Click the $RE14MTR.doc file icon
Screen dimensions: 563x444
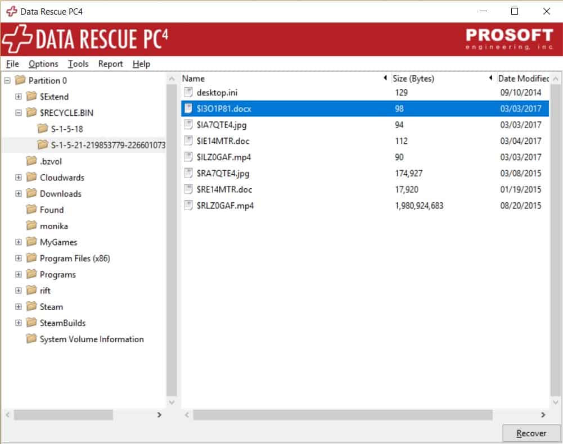tap(188, 189)
